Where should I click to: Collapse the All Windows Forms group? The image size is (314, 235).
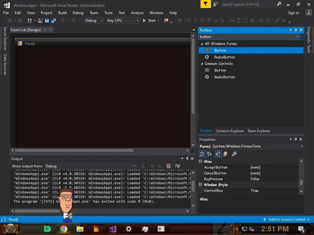click(202, 44)
